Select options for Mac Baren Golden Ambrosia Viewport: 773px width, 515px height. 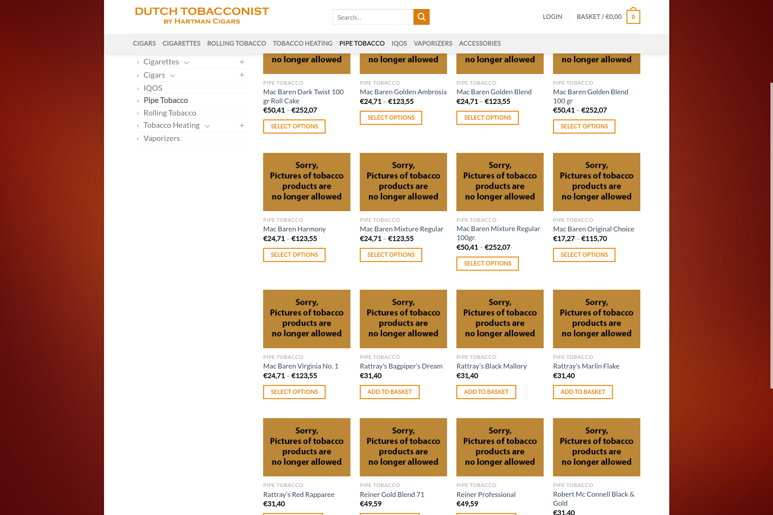(x=391, y=117)
